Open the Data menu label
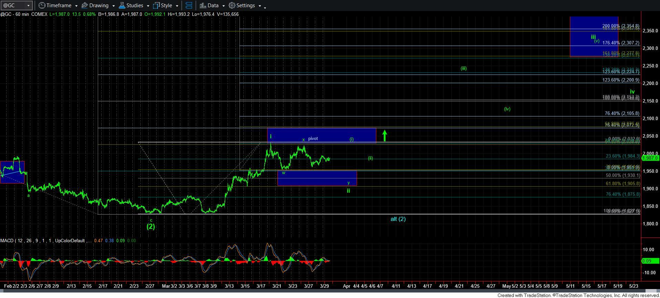Viewport: 660px width, 298px height. (x=213, y=6)
